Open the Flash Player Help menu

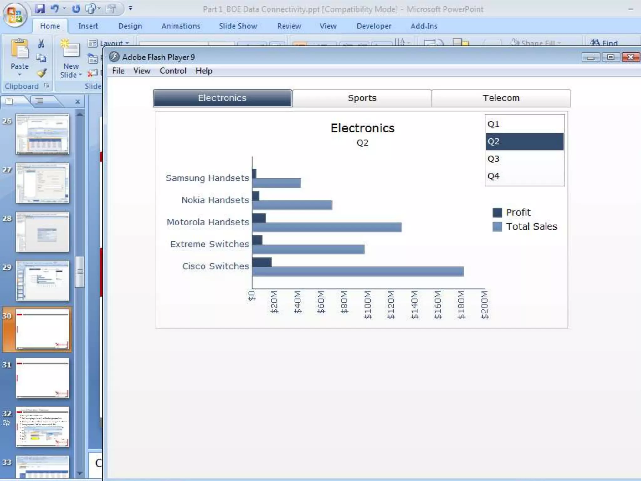[x=204, y=71]
